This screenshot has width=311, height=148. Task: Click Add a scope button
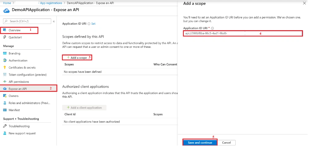(x=77, y=58)
